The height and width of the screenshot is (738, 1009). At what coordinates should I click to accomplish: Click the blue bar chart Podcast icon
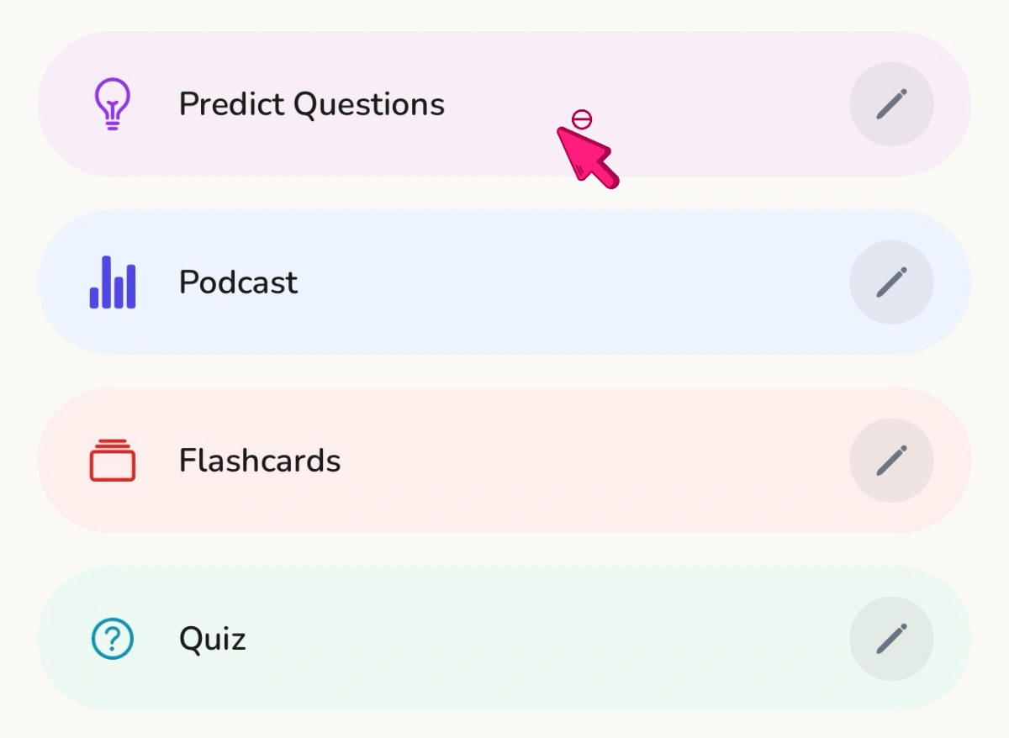pyautogui.click(x=113, y=282)
